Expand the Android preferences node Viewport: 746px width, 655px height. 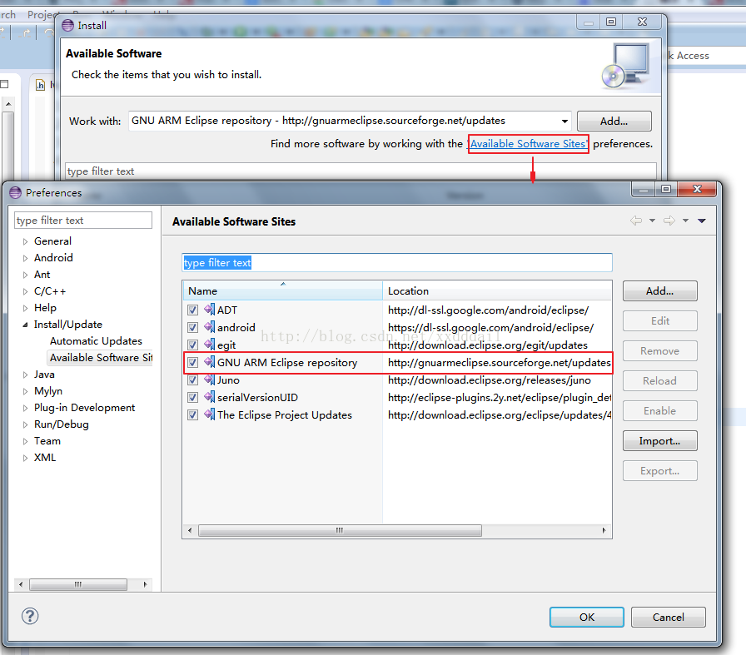[25, 258]
